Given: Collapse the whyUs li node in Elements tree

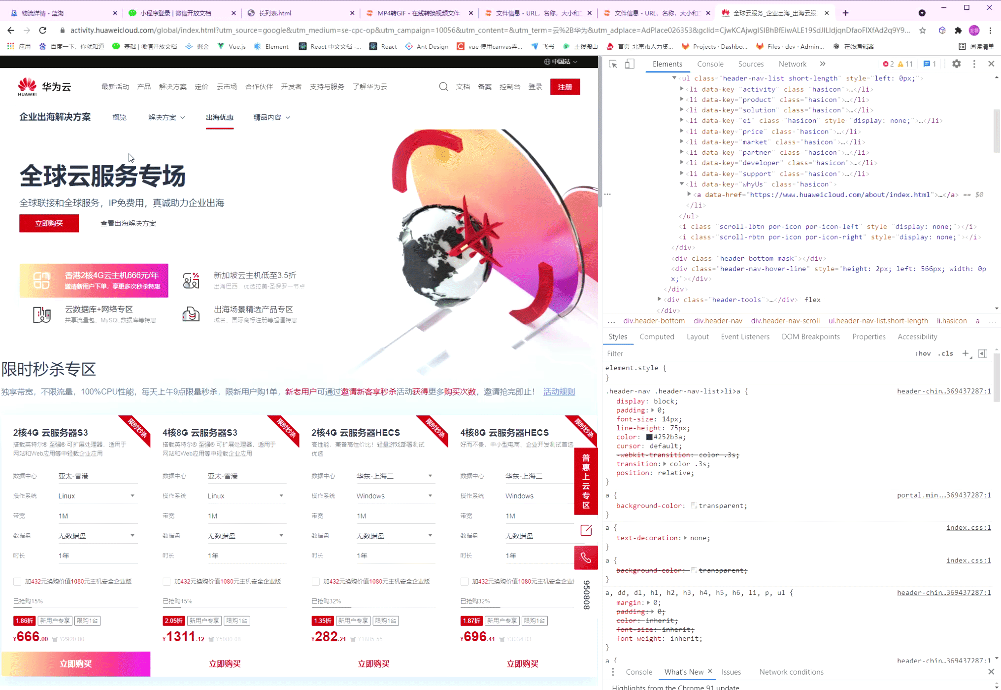Looking at the screenshot, I should click(681, 184).
